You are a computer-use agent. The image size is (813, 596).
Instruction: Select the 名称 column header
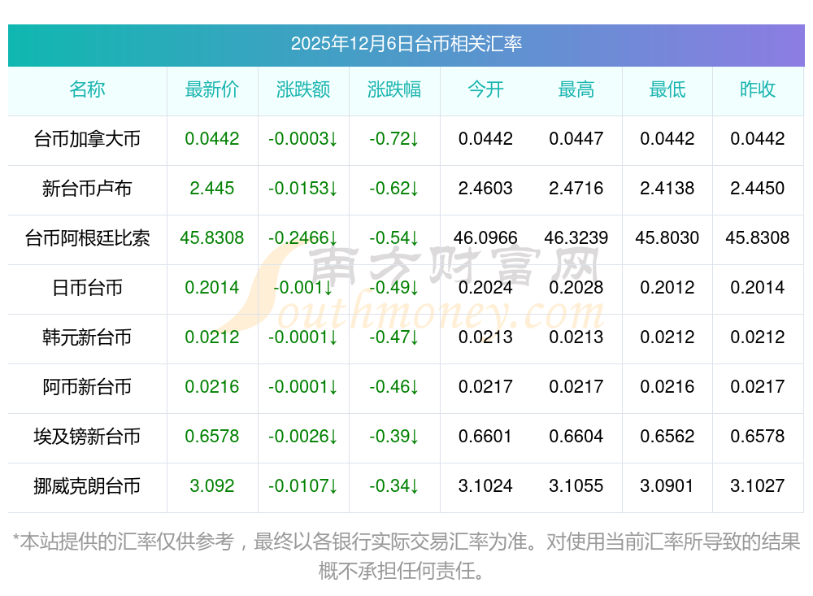tap(87, 89)
